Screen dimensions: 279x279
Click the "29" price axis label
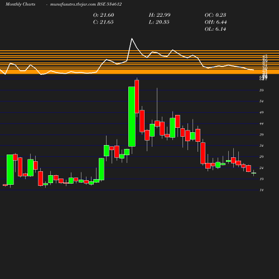click(262, 157)
